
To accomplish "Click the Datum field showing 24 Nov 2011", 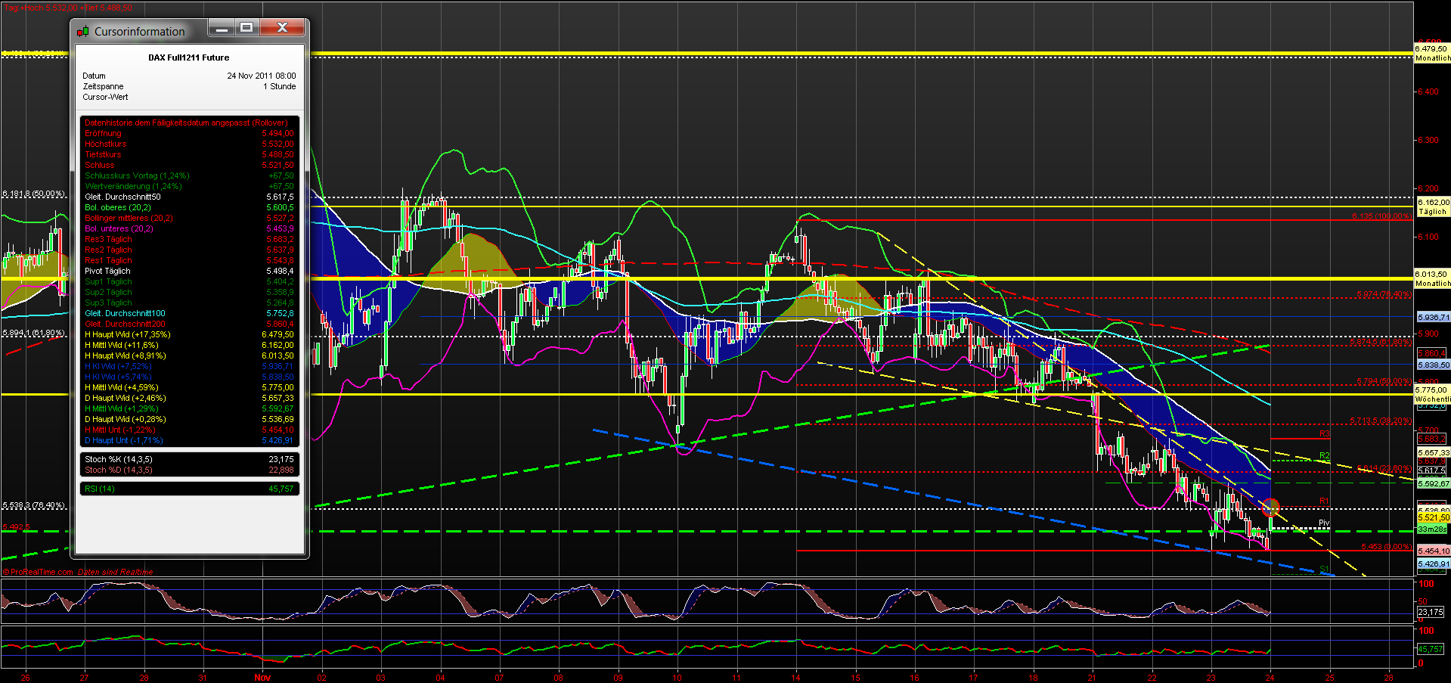I will 94,76.
